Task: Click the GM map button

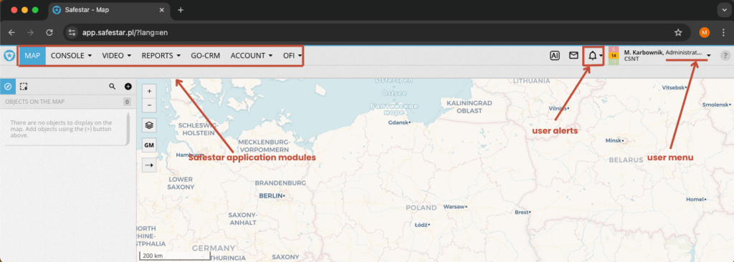Action: pyautogui.click(x=149, y=145)
